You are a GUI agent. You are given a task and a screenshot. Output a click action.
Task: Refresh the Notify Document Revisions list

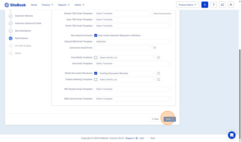click(x=159, y=73)
